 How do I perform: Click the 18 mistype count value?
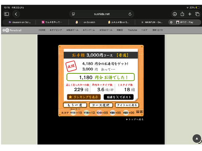pyautogui.click(x=127, y=89)
